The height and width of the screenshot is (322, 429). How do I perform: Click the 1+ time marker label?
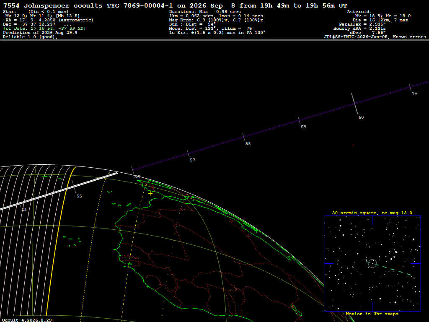point(414,93)
